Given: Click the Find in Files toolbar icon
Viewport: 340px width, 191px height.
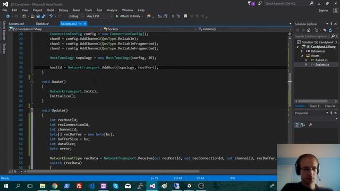Looking at the screenshot, I should tap(149, 16).
